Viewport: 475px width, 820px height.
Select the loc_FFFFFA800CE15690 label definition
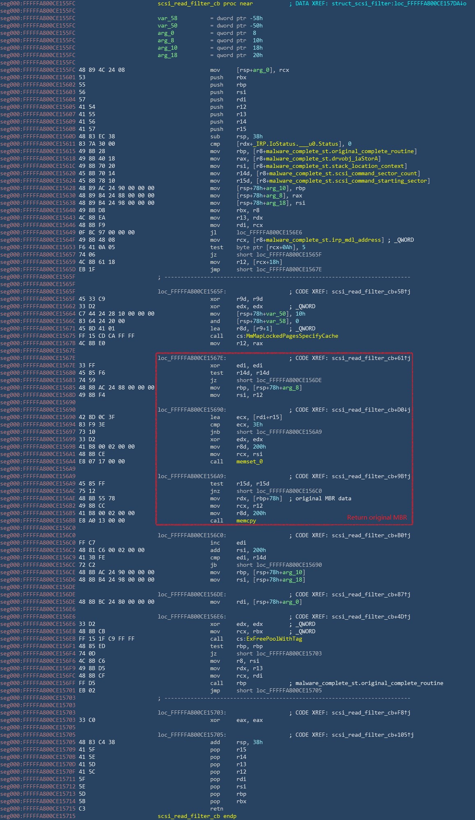click(192, 410)
